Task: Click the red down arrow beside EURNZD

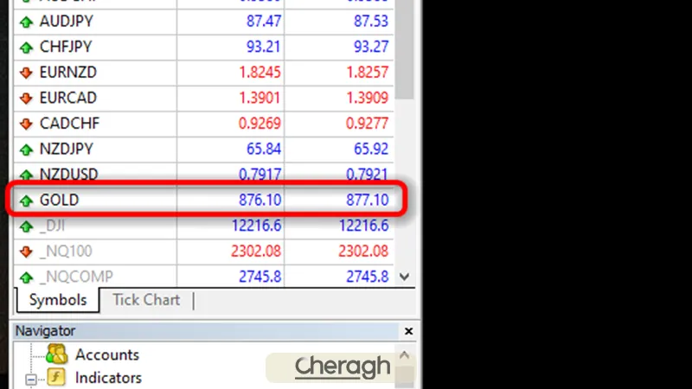Action: click(x=27, y=73)
